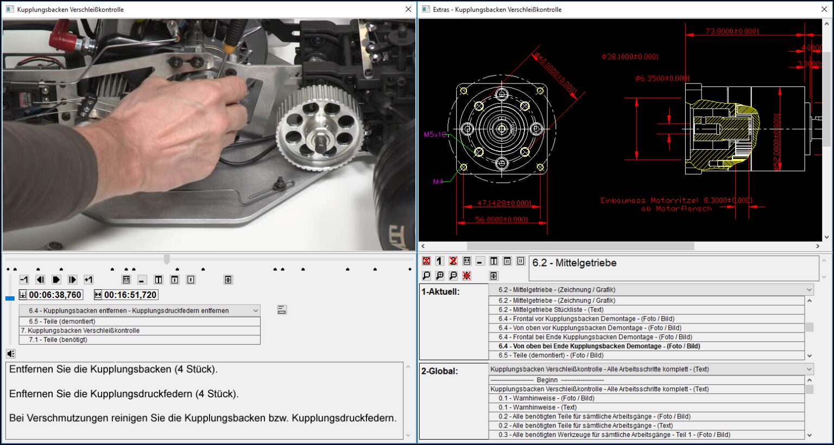Click the zoom-out magnifier with minus sign
Screen dimensions: 834x445
click(453, 276)
